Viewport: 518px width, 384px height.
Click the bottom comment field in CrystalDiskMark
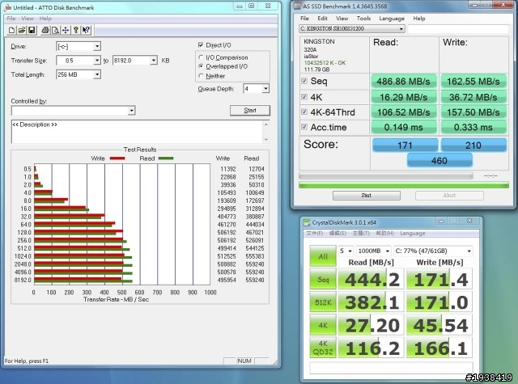[391, 368]
